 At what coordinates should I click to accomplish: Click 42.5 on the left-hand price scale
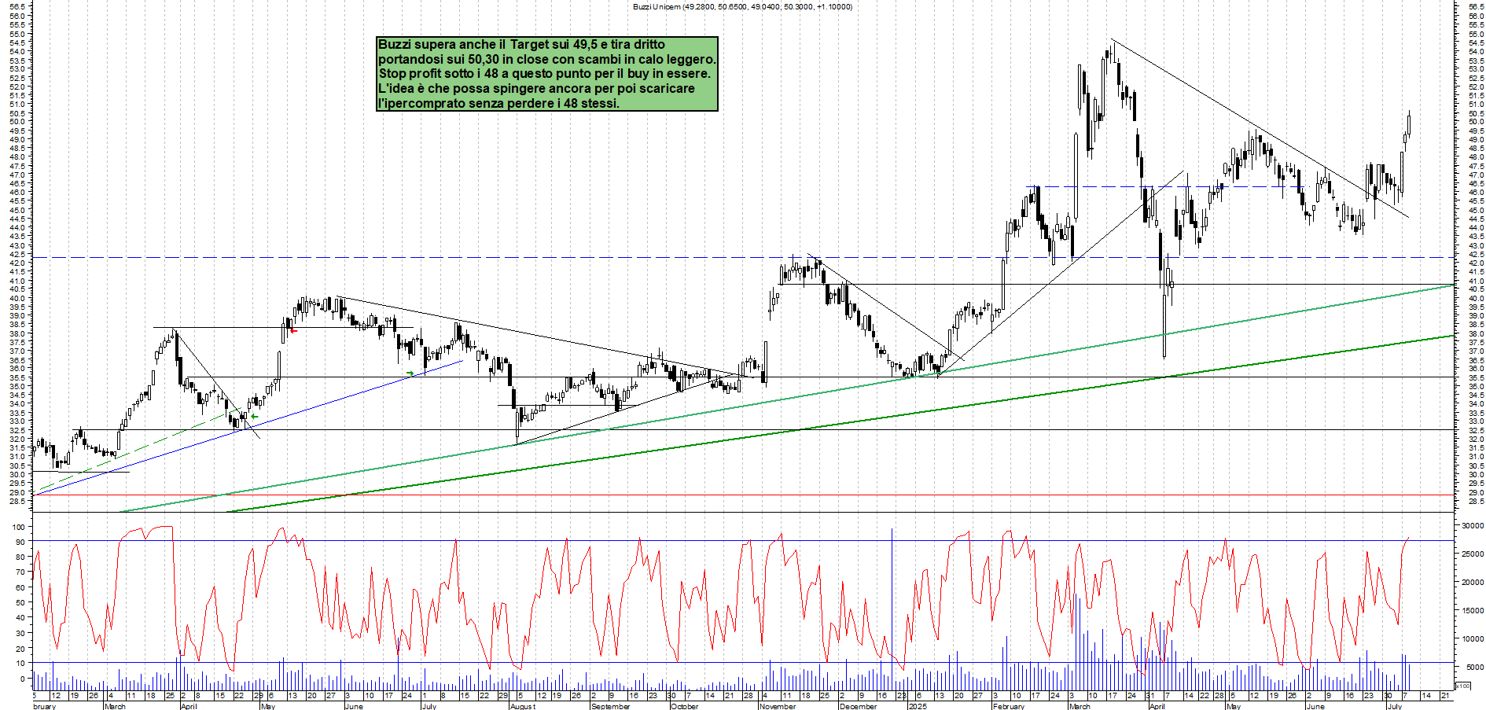[x=18, y=254]
